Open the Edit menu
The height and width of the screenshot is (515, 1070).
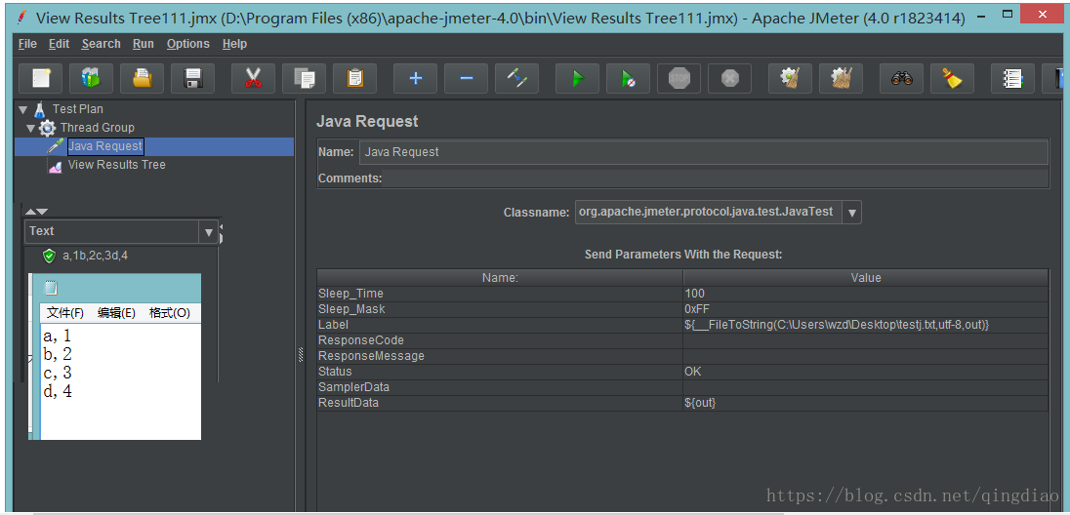click(60, 44)
